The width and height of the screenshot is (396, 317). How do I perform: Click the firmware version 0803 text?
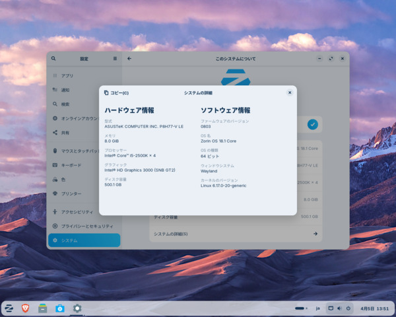click(x=205, y=126)
